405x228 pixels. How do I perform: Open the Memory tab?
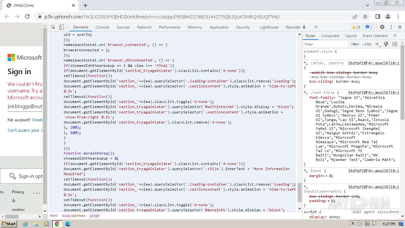pyautogui.click(x=195, y=27)
